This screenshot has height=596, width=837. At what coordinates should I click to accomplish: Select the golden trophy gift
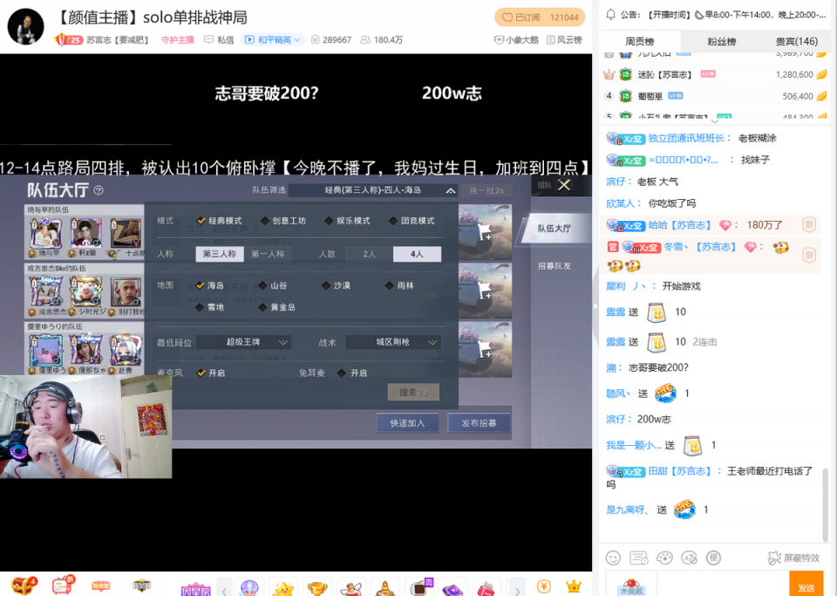click(317, 588)
